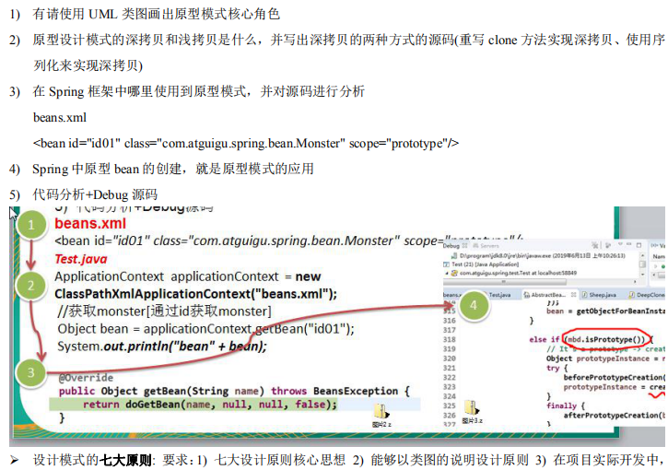The image size is (668, 470).
Task: Open the Test.java editor tab
Action: [498, 295]
